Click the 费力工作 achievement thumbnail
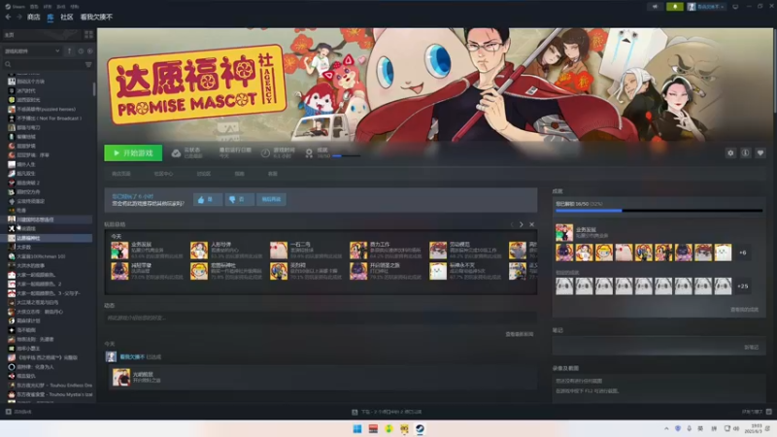The width and height of the screenshot is (777, 437). point(358,251)
